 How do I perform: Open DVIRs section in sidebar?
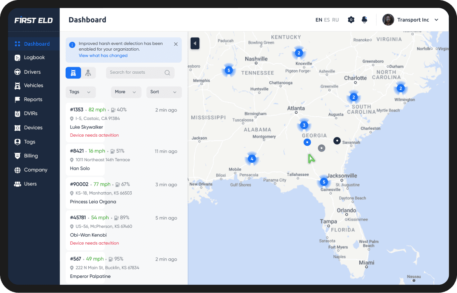coord(31,113)
